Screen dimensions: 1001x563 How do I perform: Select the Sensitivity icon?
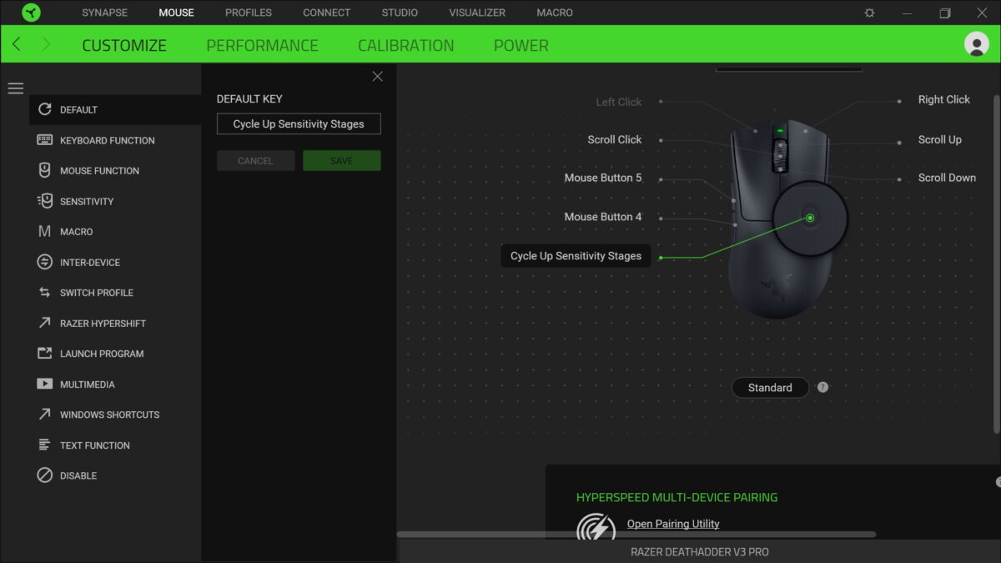point(45,201)
